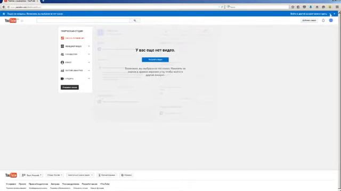This screenshot has width=341, height=191.
Task: Open a new browser tab
Action: 43,1
